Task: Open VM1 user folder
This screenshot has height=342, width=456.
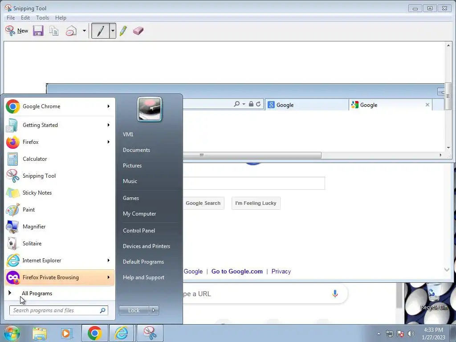Action: point(128,134)
